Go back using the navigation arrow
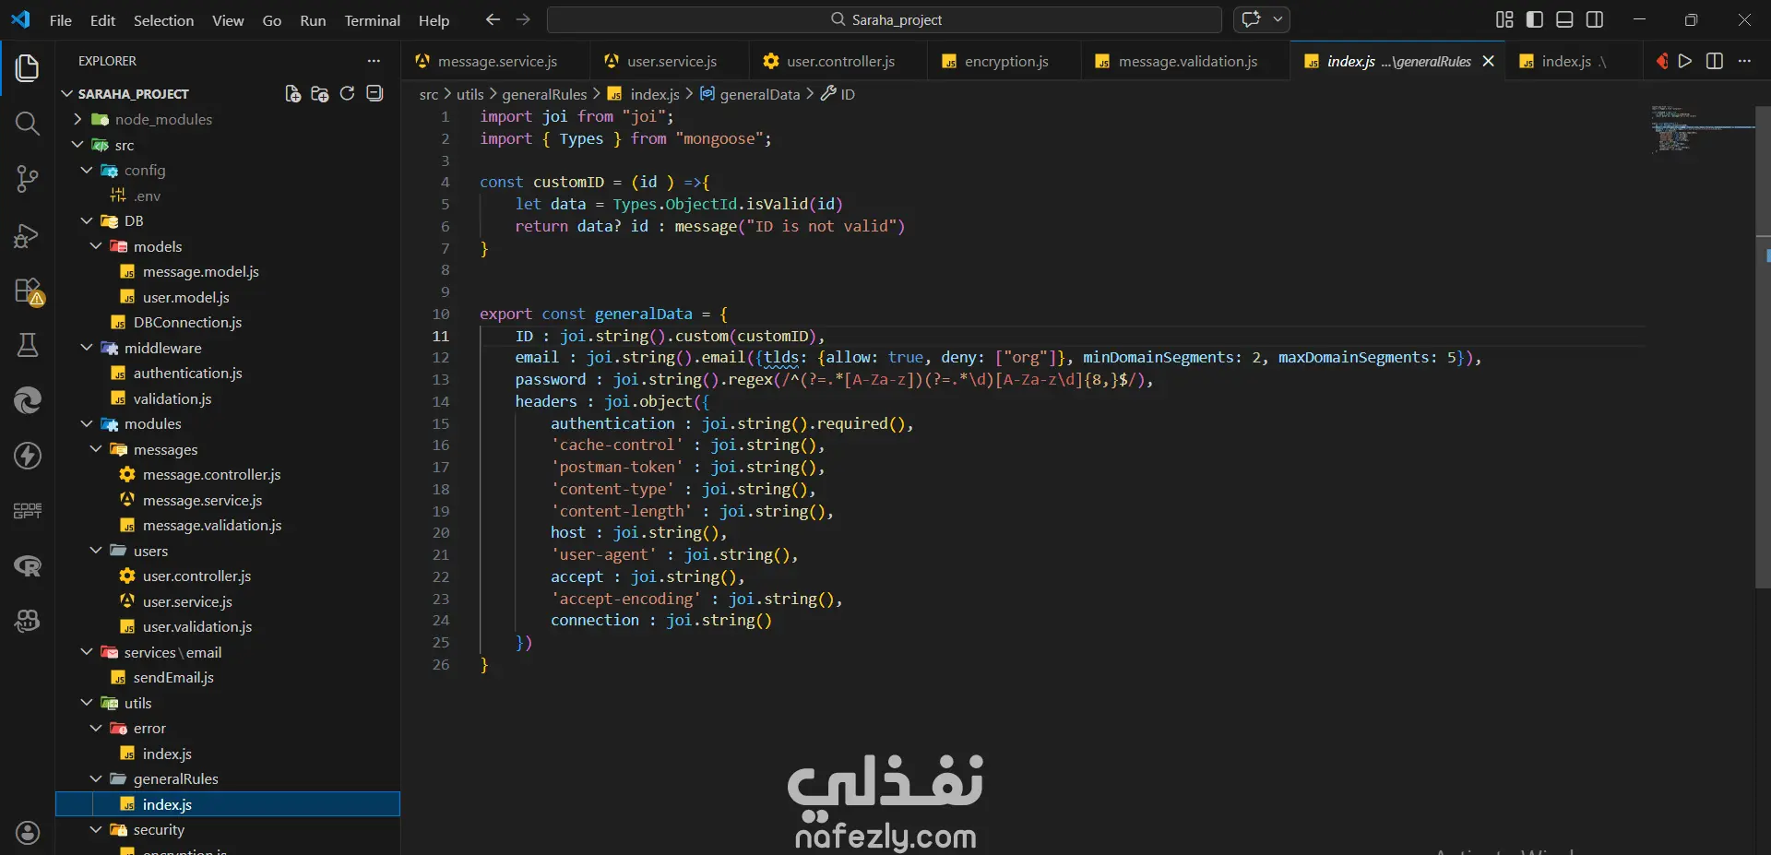This screenshot has height=855, width=1771. 493,19
